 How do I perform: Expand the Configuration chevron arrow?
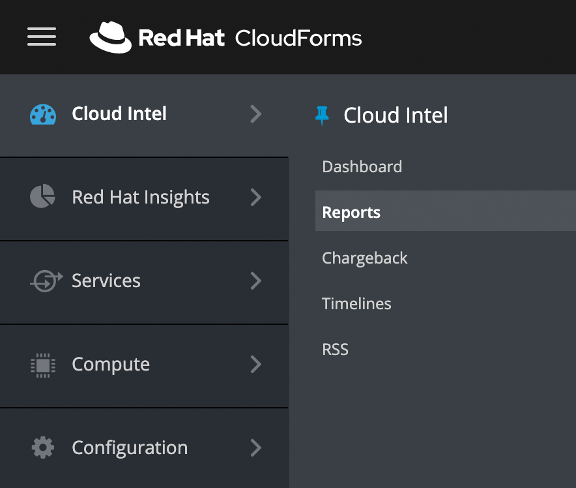pos(256,448)
